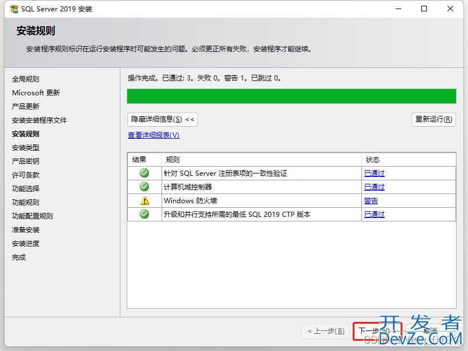Click the 针对 SQL Server 注册表项的一致性验证 rule text
The height and width of the screenshot is (351, 468).
(x=225, y=174)
